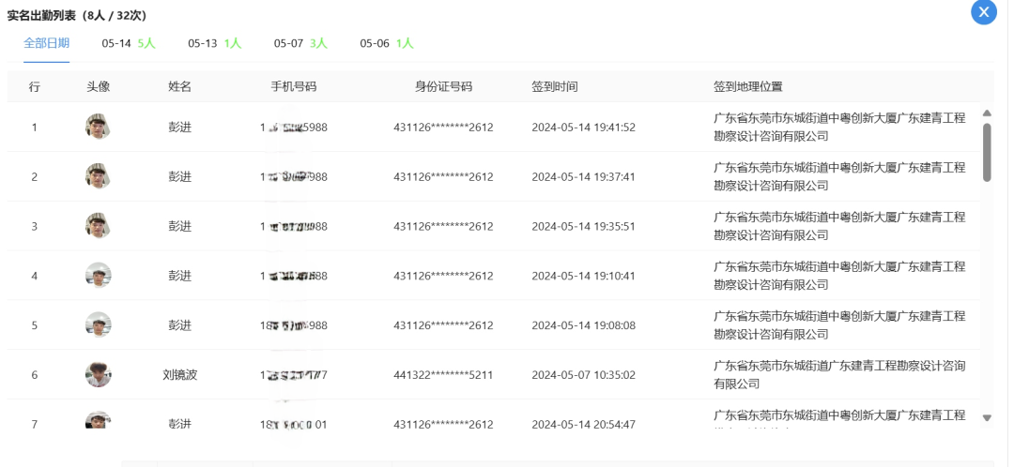This screenshot has height=467, width=1014.
Task: Open avatar photo in row 2
Action: pyautogui.click(x=99, y=176)
